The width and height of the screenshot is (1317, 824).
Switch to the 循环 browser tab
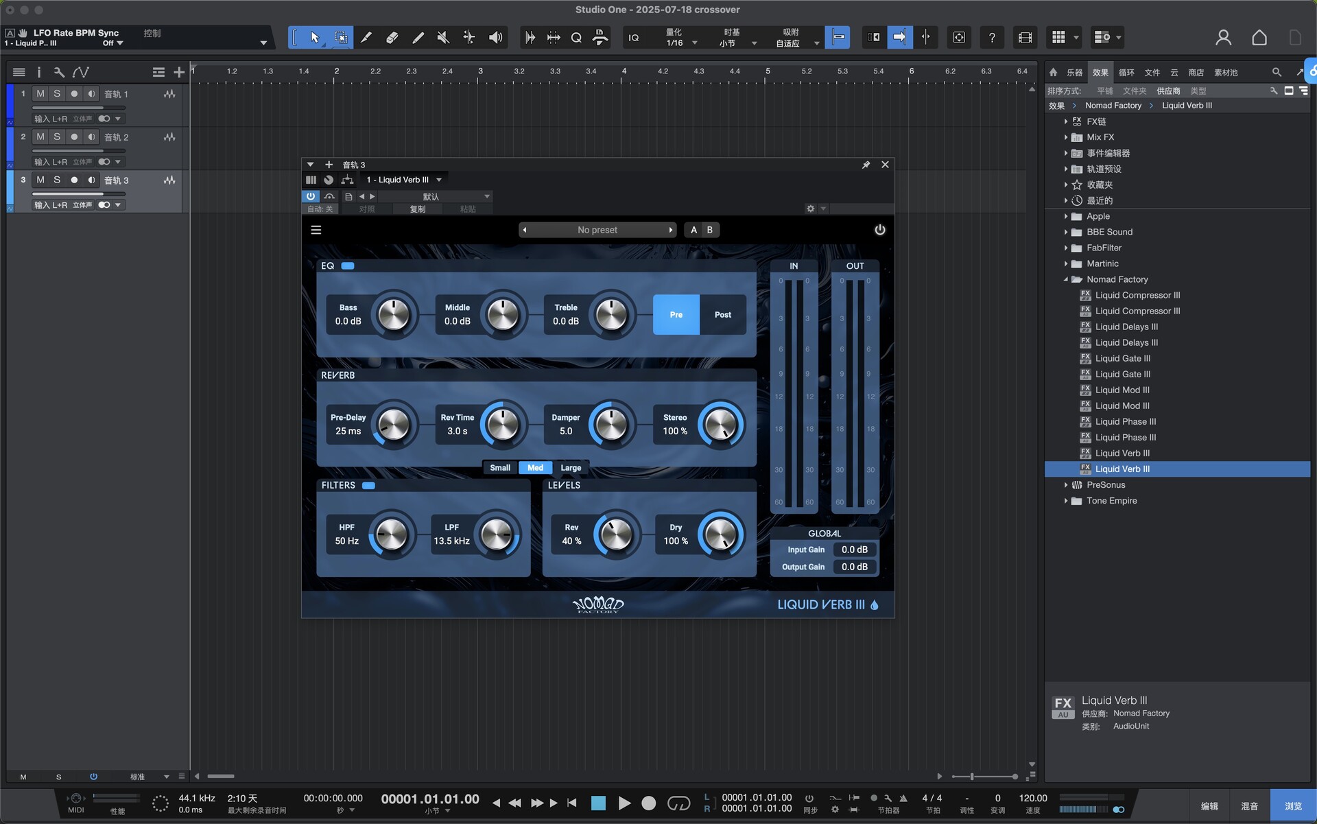point(1126,72)
